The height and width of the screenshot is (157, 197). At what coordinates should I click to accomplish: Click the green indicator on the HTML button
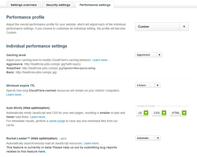[x=184, y=113]
